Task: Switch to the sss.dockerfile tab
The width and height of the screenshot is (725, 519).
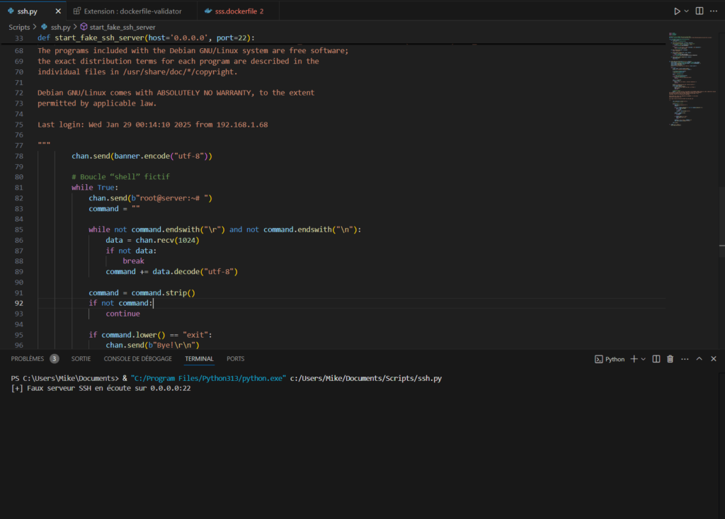Action: point(239,11)
